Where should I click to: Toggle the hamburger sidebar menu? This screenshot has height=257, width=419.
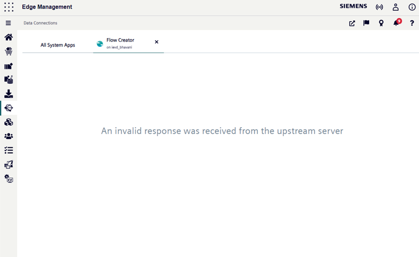(8, 23)
